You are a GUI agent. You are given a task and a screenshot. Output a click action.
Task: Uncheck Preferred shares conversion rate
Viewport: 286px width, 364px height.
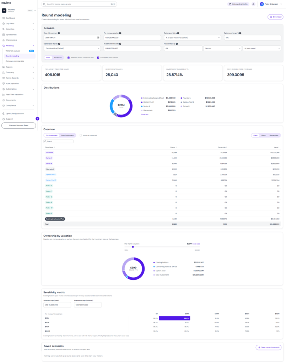(x=69, y=58)
